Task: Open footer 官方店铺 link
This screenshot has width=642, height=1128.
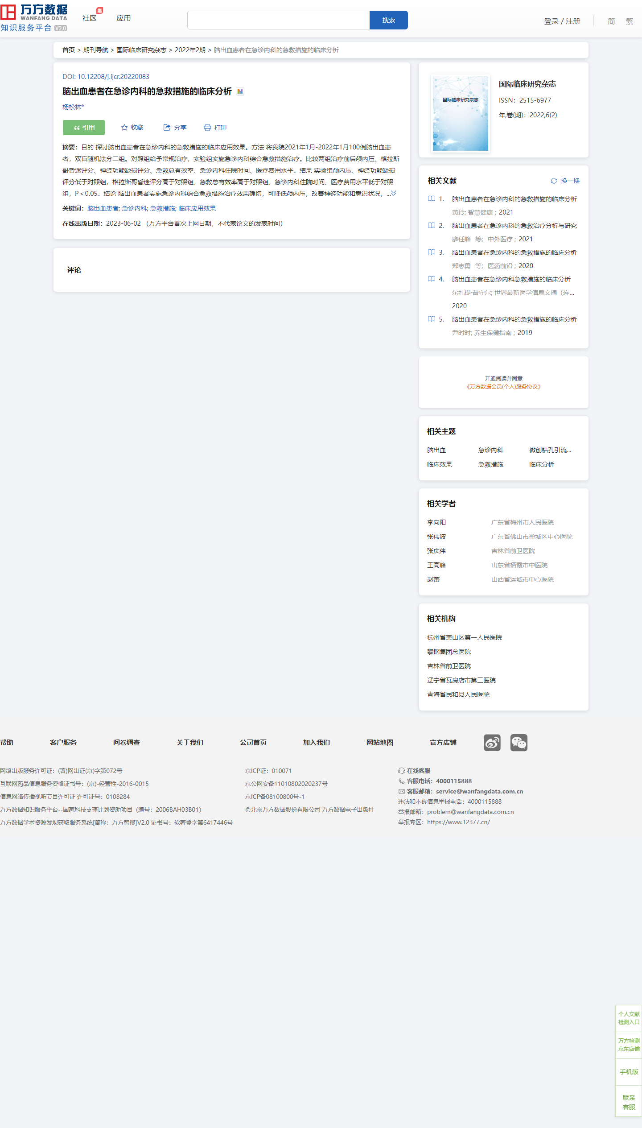Action: click(443, 742)
